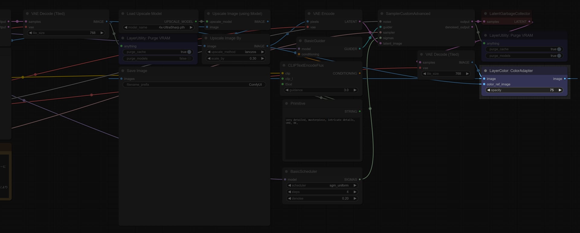580x233 pixels.
Task: Click the left arrow of model_name
Action: pyautogui.click(x=126, y=27)
